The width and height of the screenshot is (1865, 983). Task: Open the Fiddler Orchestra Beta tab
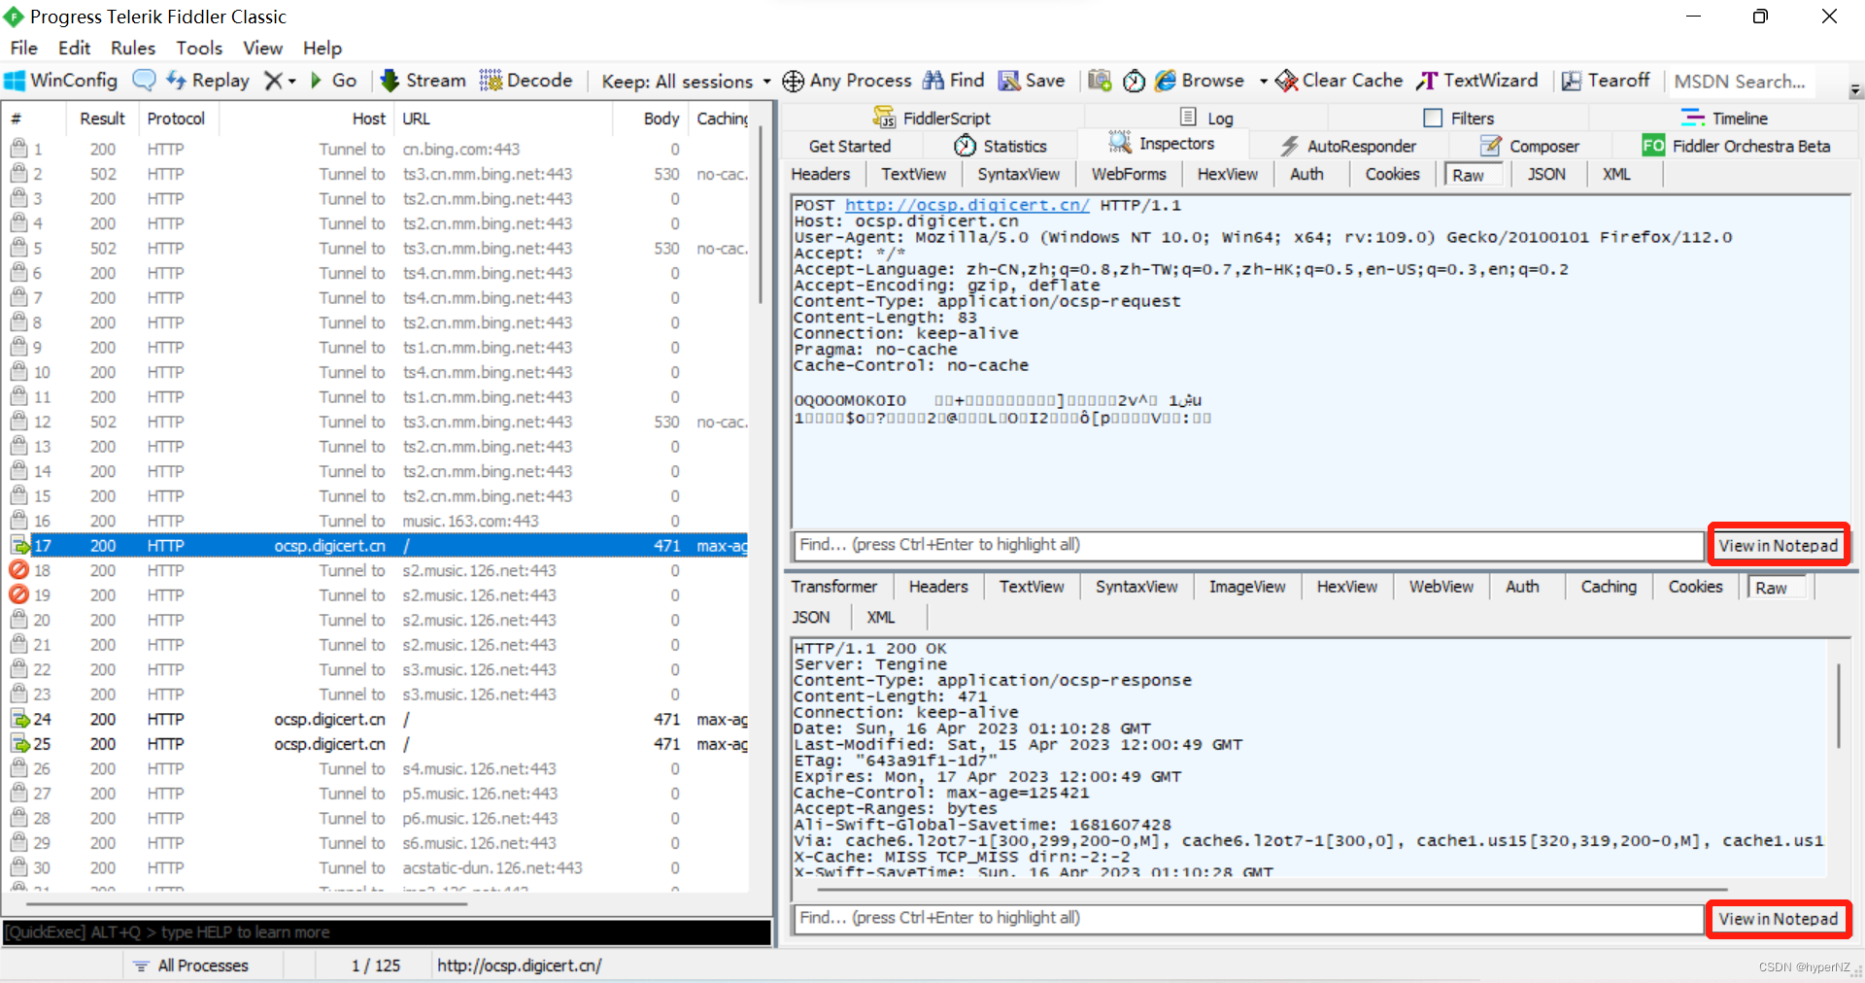[x=1736, y=146]
